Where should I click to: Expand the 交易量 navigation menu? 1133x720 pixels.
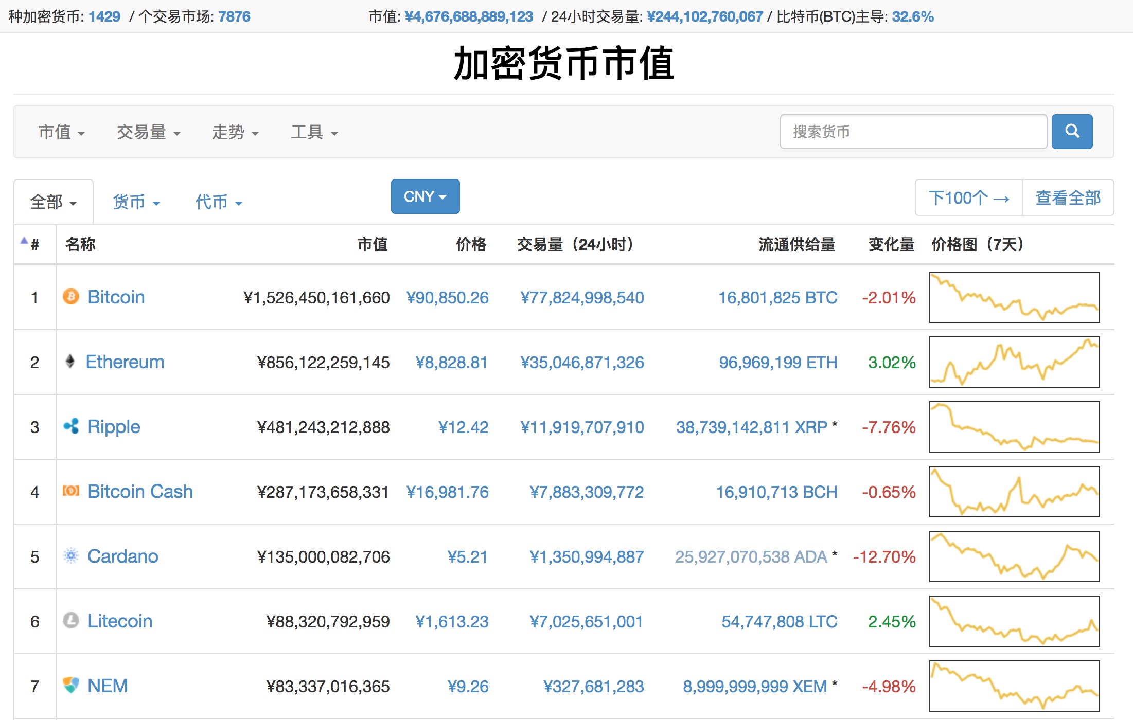coord(148,133)
